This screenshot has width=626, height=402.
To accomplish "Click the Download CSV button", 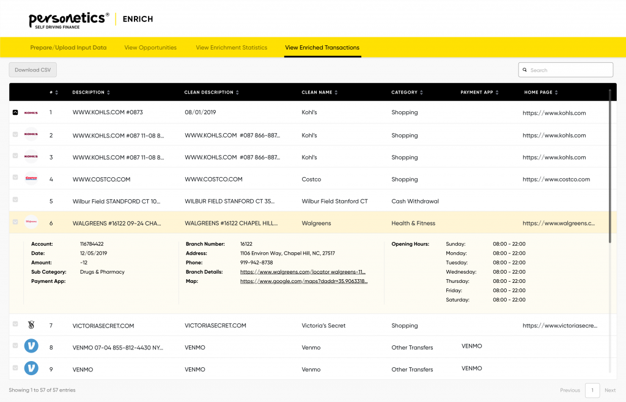I will click(33, 70).
